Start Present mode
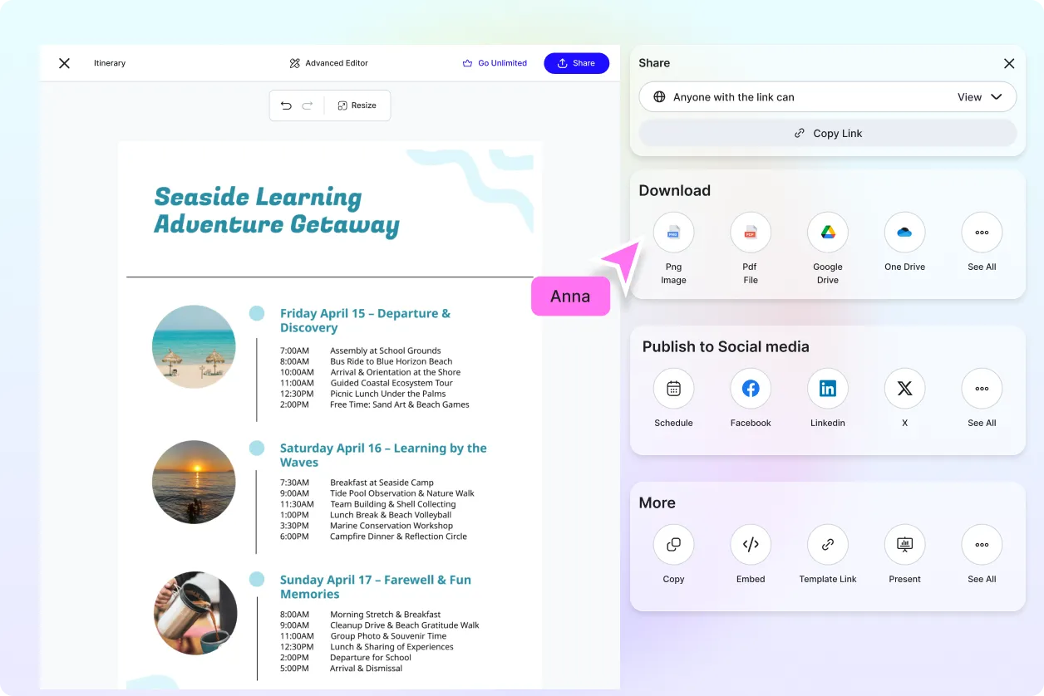The width and height of the screenshot is (1044, 696). point(904,544)
